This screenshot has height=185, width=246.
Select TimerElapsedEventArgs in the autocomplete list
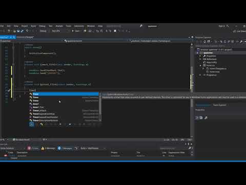tap(64, 114)
